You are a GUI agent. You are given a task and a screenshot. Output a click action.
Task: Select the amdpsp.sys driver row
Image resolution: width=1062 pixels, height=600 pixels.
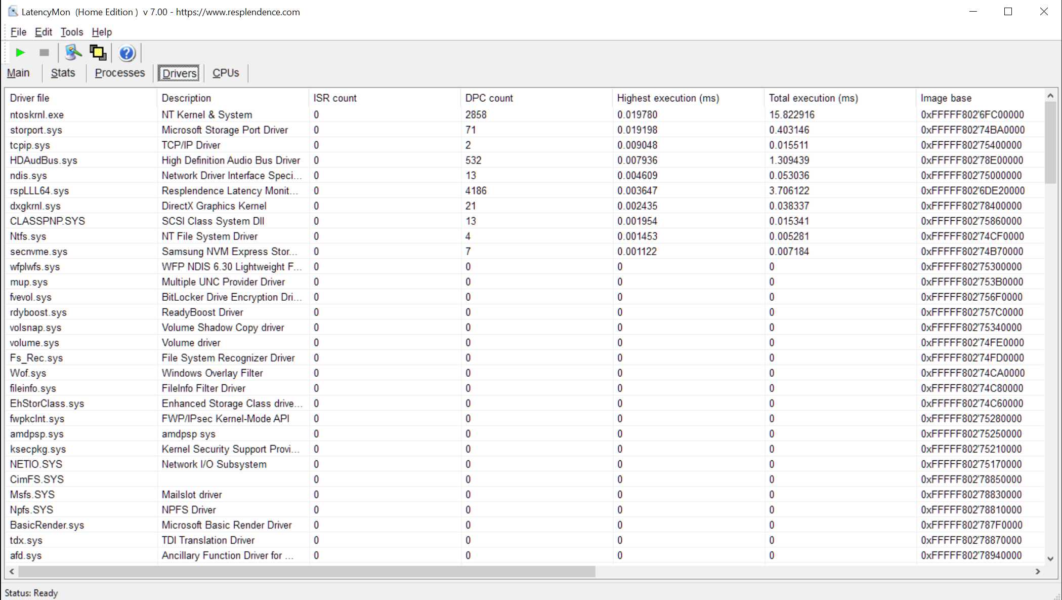tap(525, 434)
